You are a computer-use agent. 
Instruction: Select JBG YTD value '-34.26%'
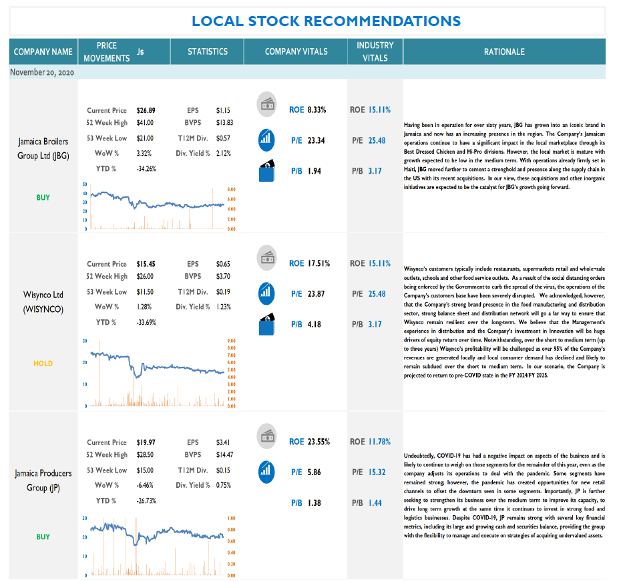click(x=146, y=168)
